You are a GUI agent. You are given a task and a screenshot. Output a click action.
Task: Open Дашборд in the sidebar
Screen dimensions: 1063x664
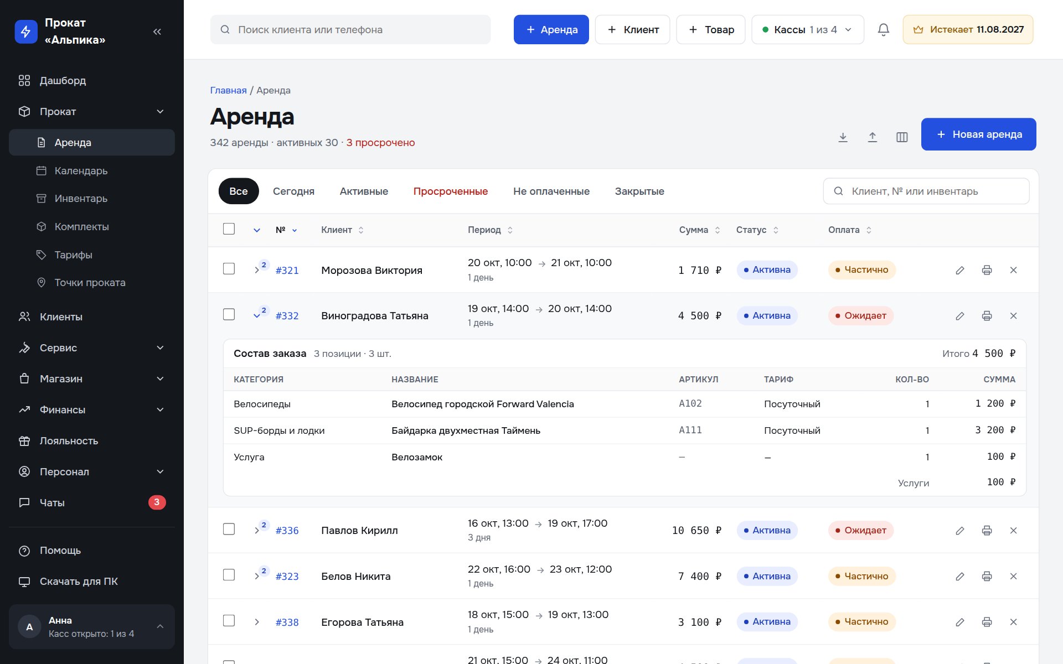[92, 80]
